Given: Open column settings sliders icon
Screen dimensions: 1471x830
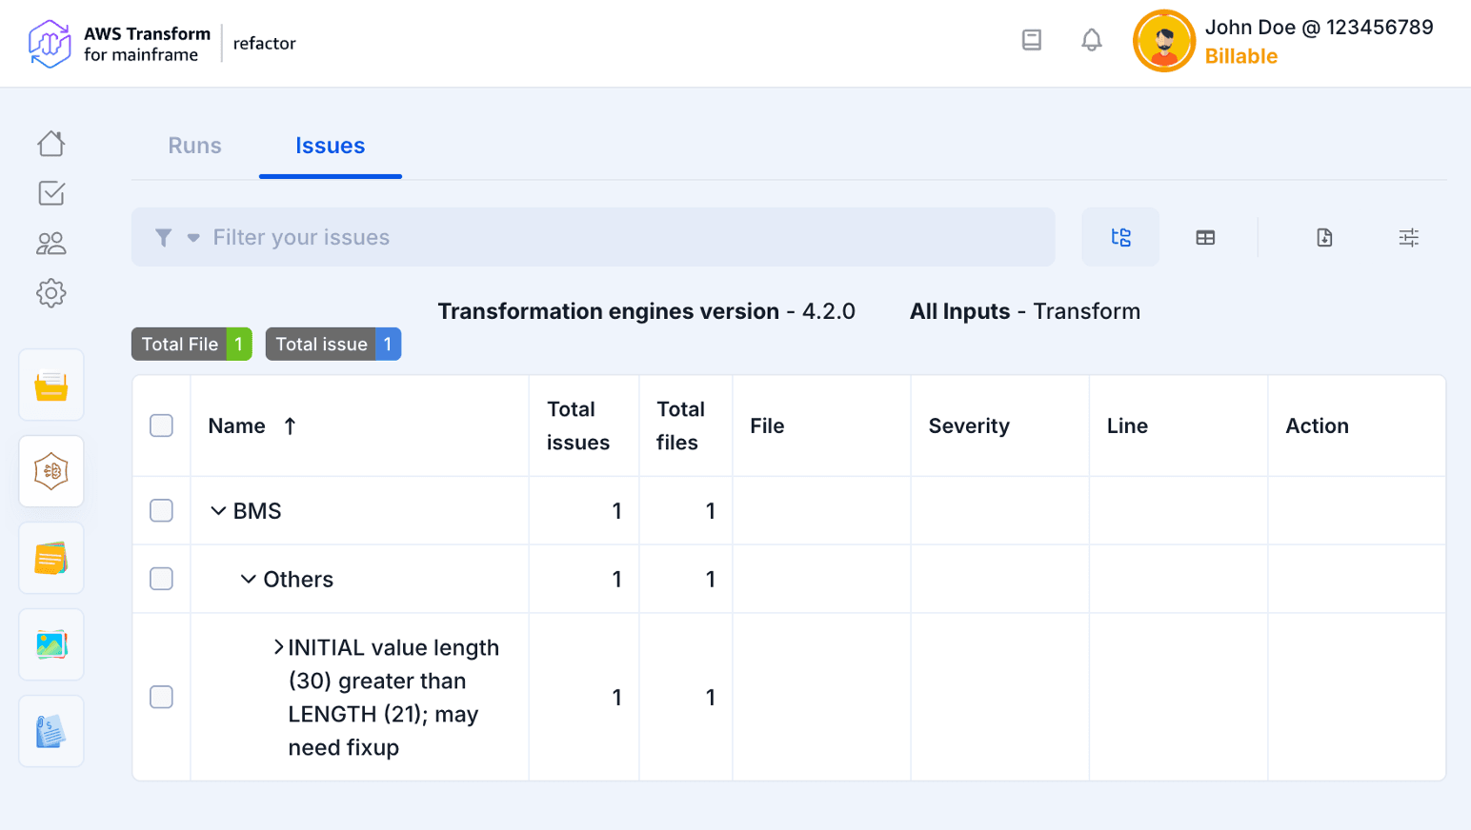Looking at the screenshot, I should 1408,238.
